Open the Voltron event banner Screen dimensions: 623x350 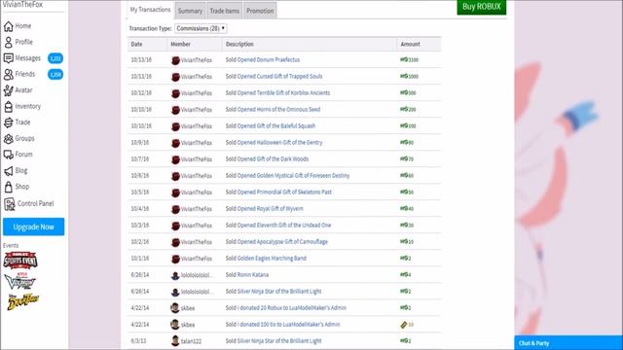pos(19,281)
